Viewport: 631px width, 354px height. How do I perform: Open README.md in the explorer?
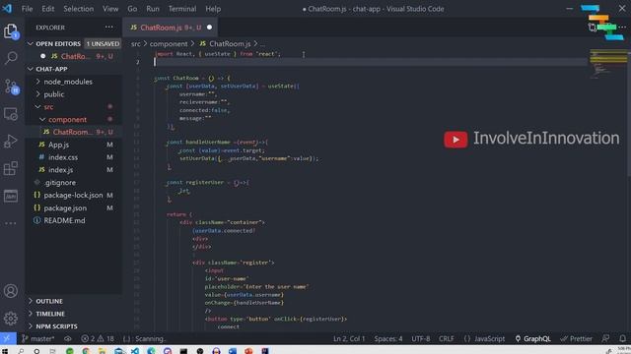64,220
